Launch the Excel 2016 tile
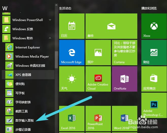167x133 pixels. point(72,119)
